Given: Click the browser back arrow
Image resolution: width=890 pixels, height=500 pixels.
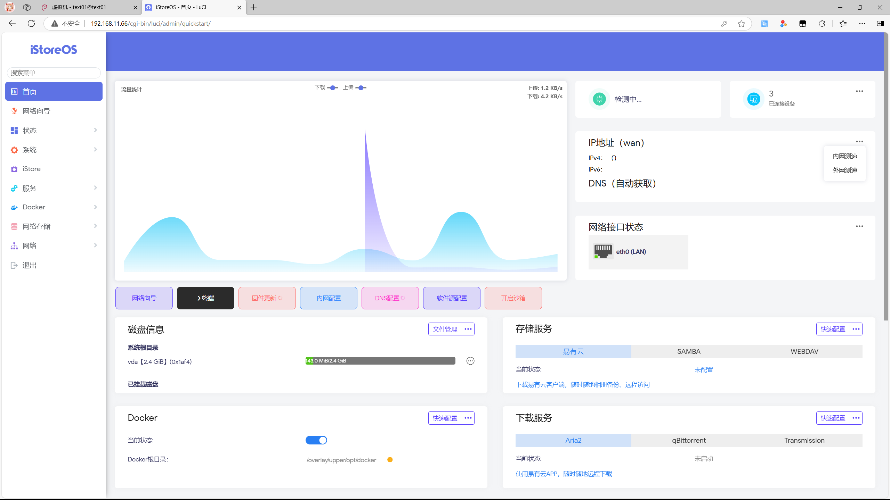Looking at the screenshot, I should [12, 23].
